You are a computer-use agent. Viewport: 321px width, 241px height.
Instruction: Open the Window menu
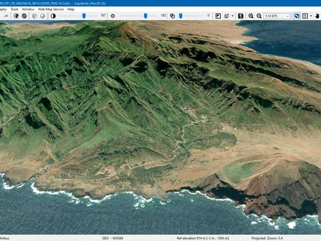[x=28, y=9]
